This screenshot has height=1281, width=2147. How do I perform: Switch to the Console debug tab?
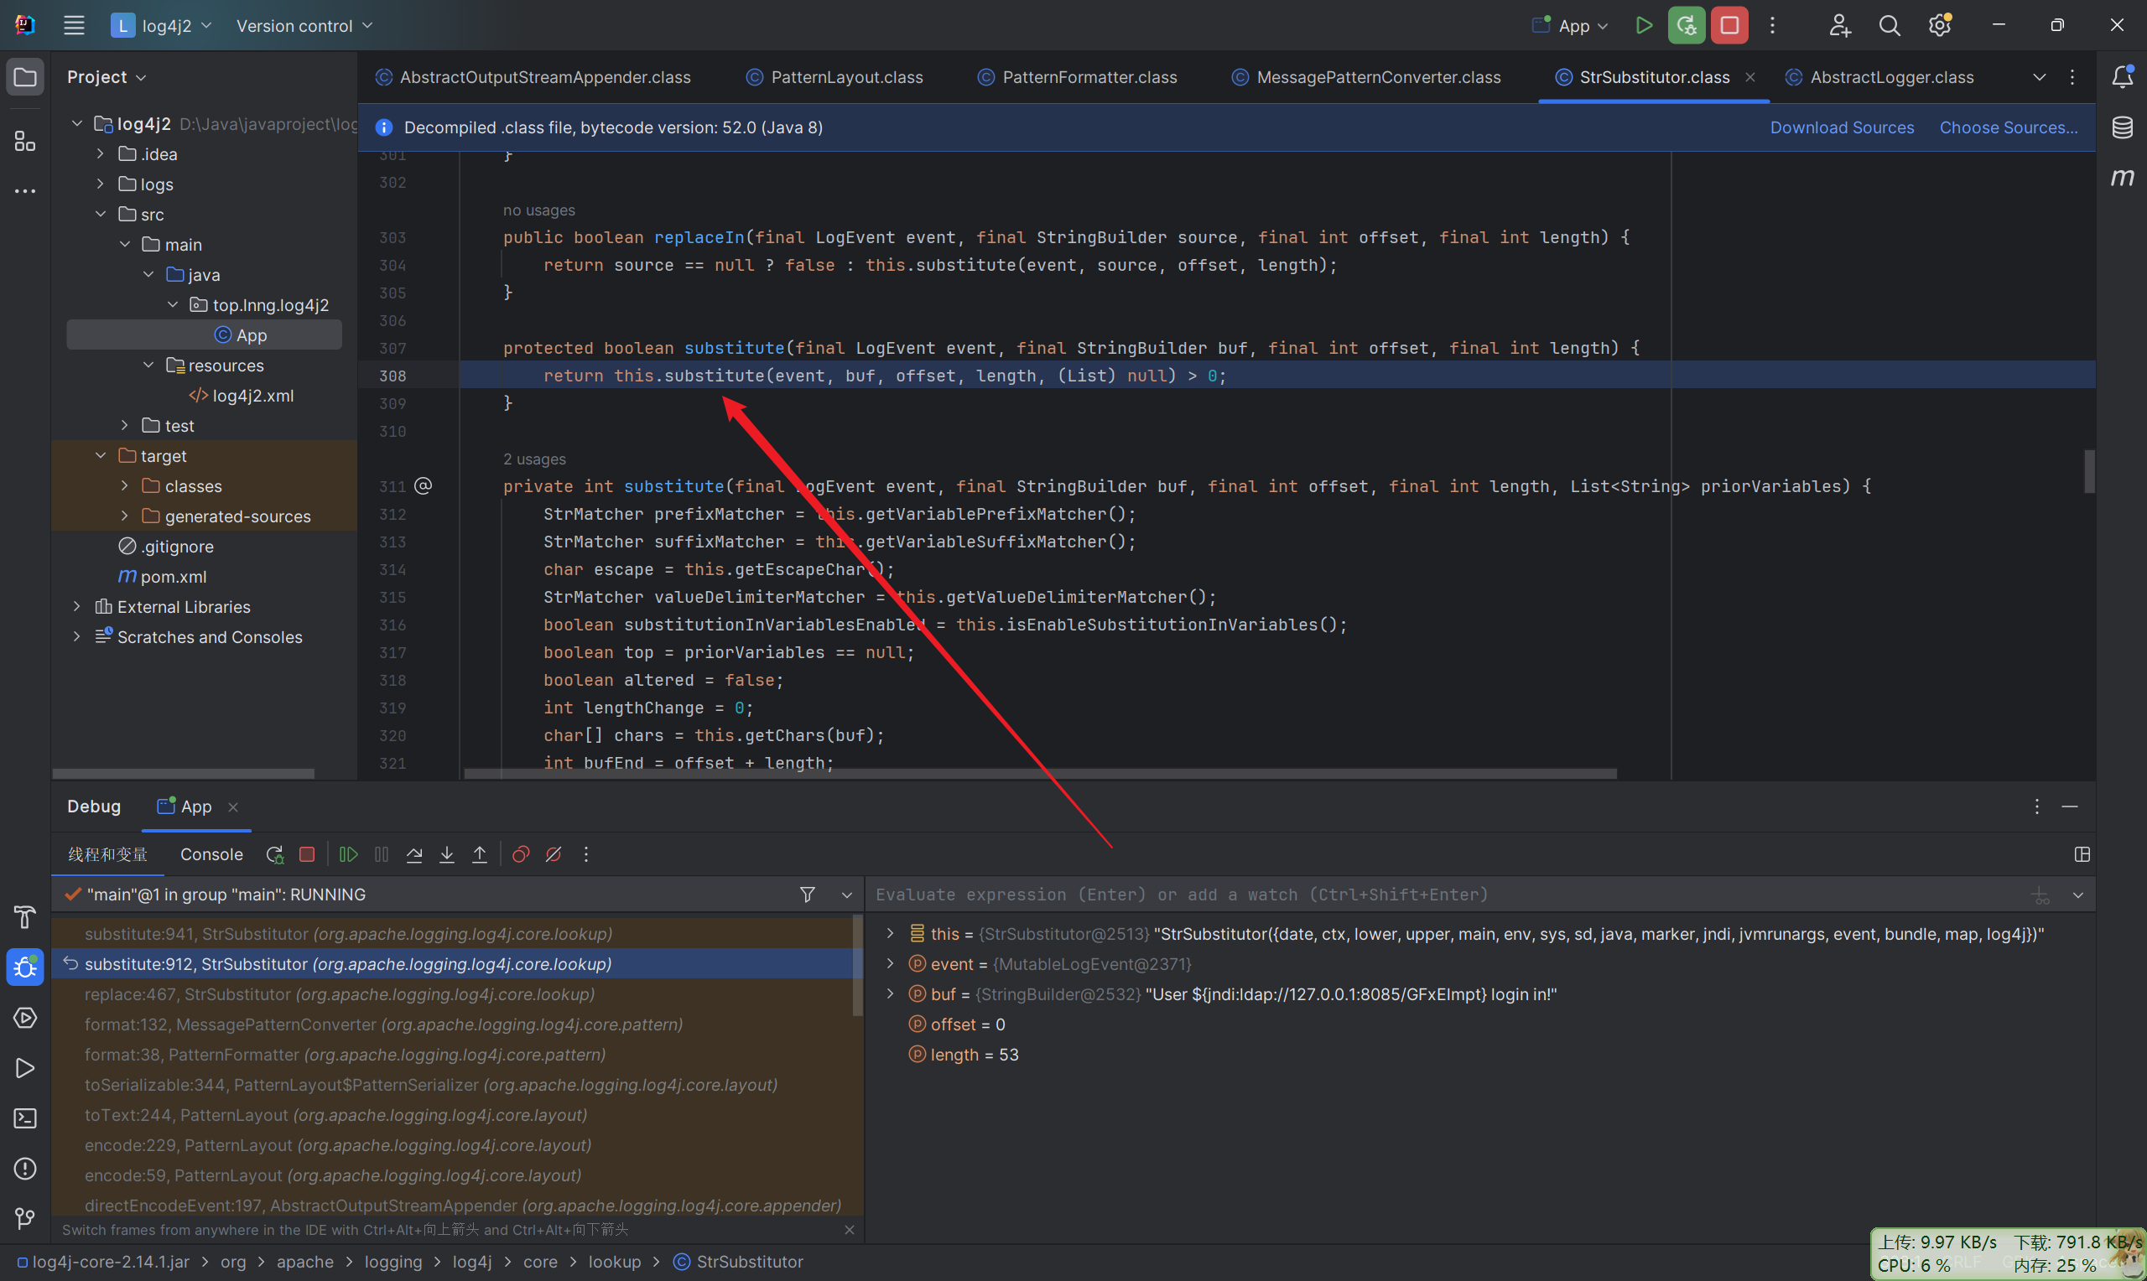pyautogui.click(x=211, y=853)
